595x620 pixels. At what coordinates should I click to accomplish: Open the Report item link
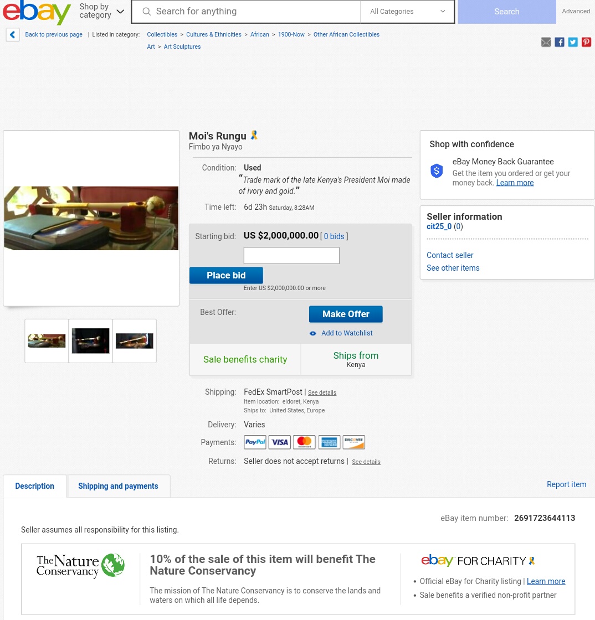[x=566, y=484]
